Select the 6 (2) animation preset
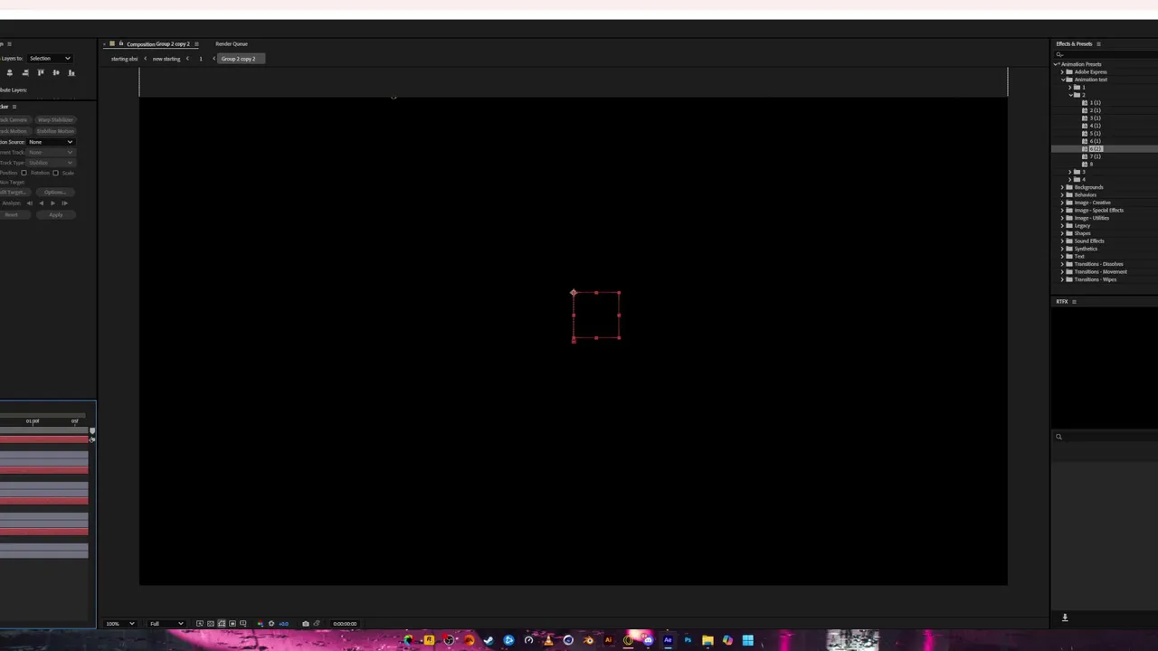This screenshot has height=651, width=1158. (x=1095, y=148)
